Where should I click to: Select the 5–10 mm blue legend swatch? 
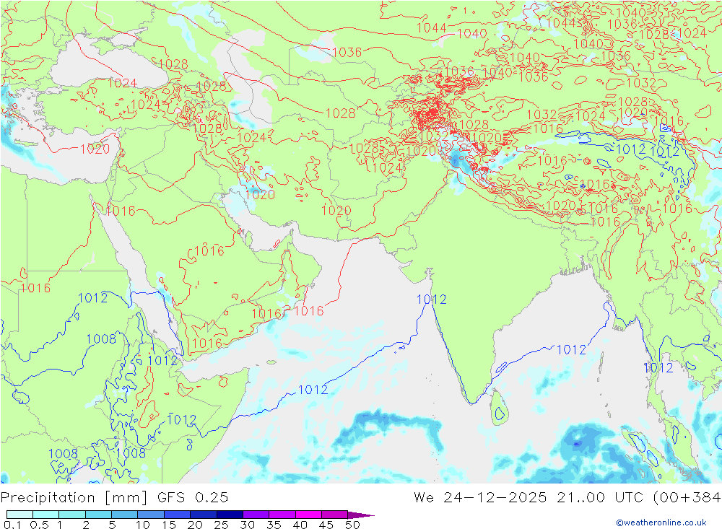click(124, 515)
